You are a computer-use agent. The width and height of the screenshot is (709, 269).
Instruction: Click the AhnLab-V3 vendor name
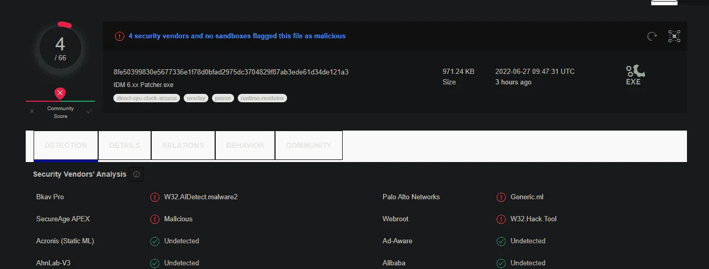(x=52, y=263)
